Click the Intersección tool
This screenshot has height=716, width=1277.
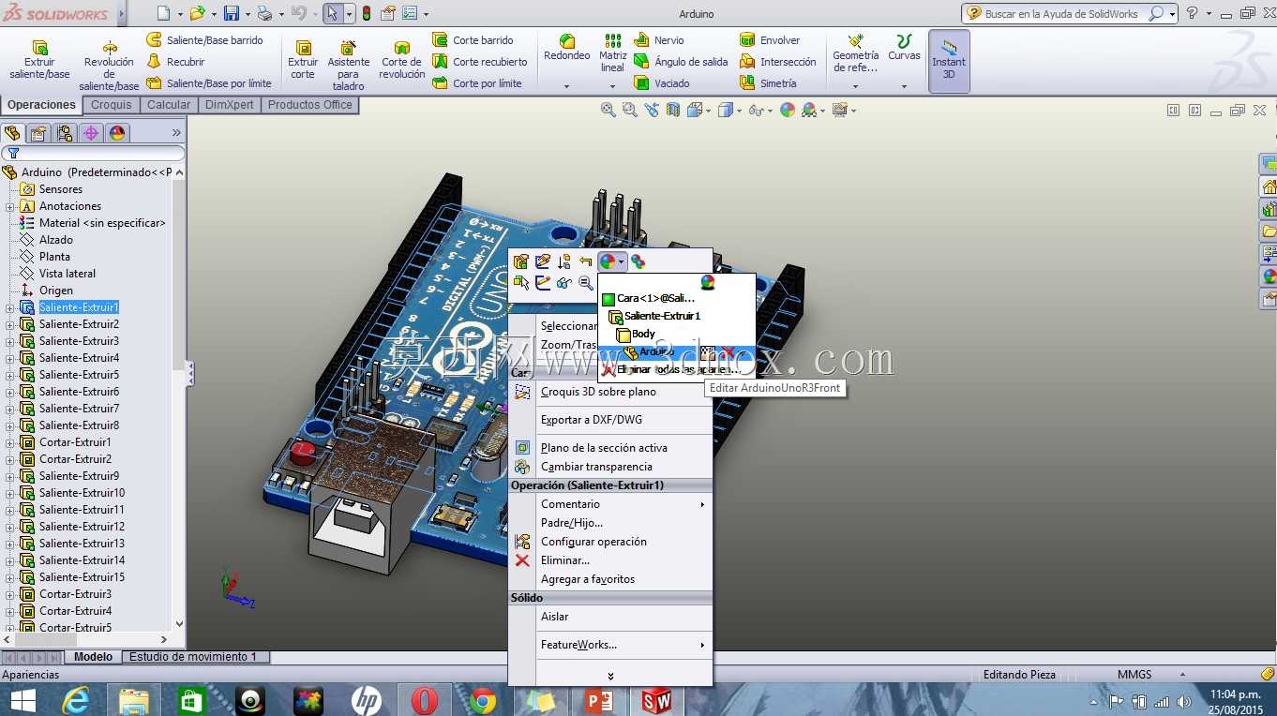coord(778,62)
